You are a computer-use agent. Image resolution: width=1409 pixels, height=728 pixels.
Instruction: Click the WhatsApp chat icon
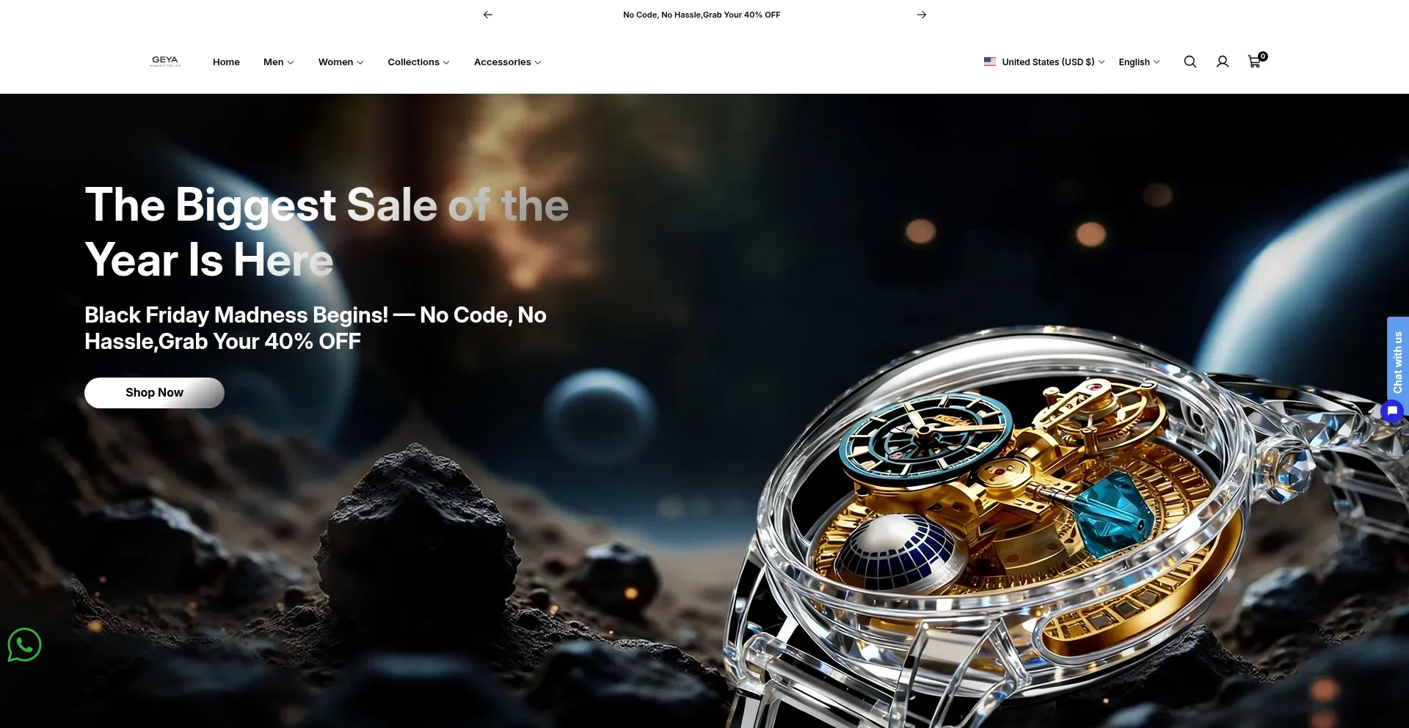click(24, 645)
